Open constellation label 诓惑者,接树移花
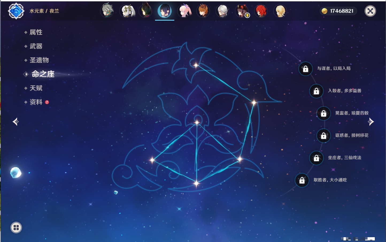This screenshot has width=386, height=242. point(352,135)
